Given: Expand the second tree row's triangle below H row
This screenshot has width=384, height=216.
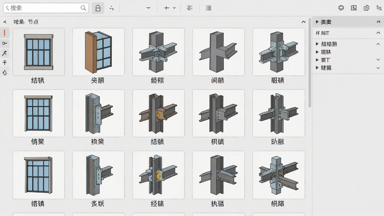Looking at the screenshot, I should click(x=317, y=52).
